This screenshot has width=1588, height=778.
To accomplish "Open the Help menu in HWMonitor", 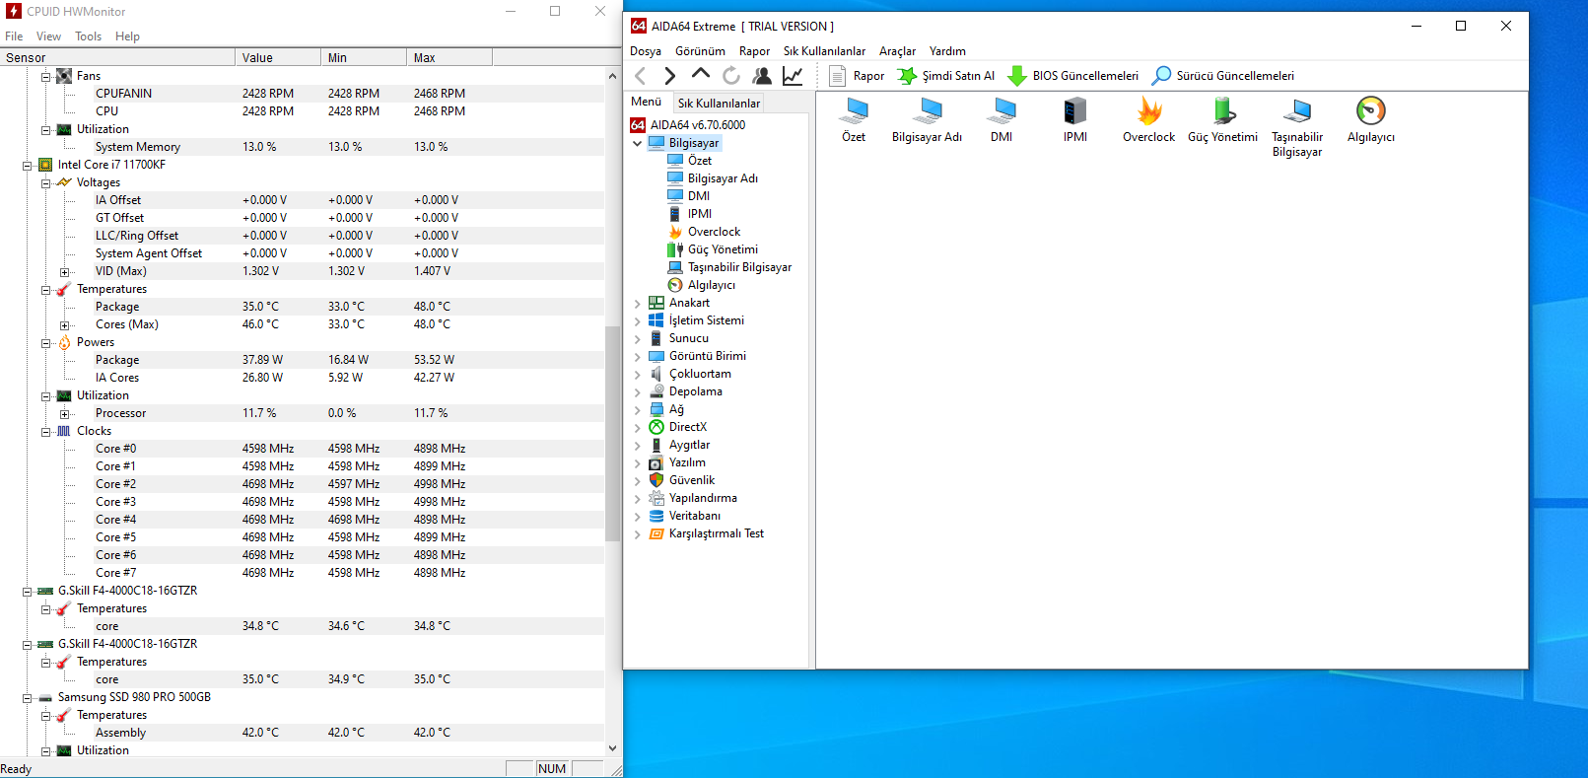I will 127,36.
